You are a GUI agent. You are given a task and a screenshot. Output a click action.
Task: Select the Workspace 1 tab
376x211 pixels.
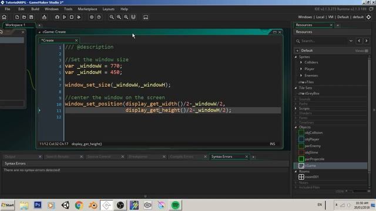pos(15,25)
